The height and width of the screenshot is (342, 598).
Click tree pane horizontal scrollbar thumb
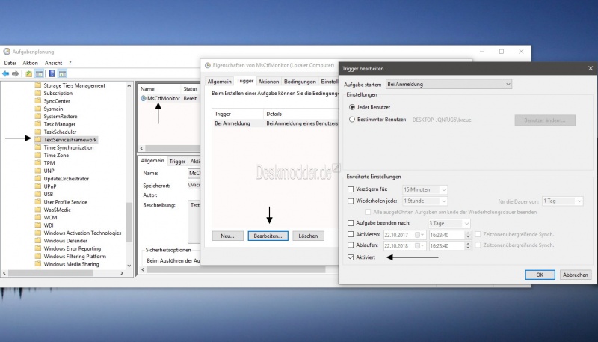pyautogui.click(x=51, y=273)
